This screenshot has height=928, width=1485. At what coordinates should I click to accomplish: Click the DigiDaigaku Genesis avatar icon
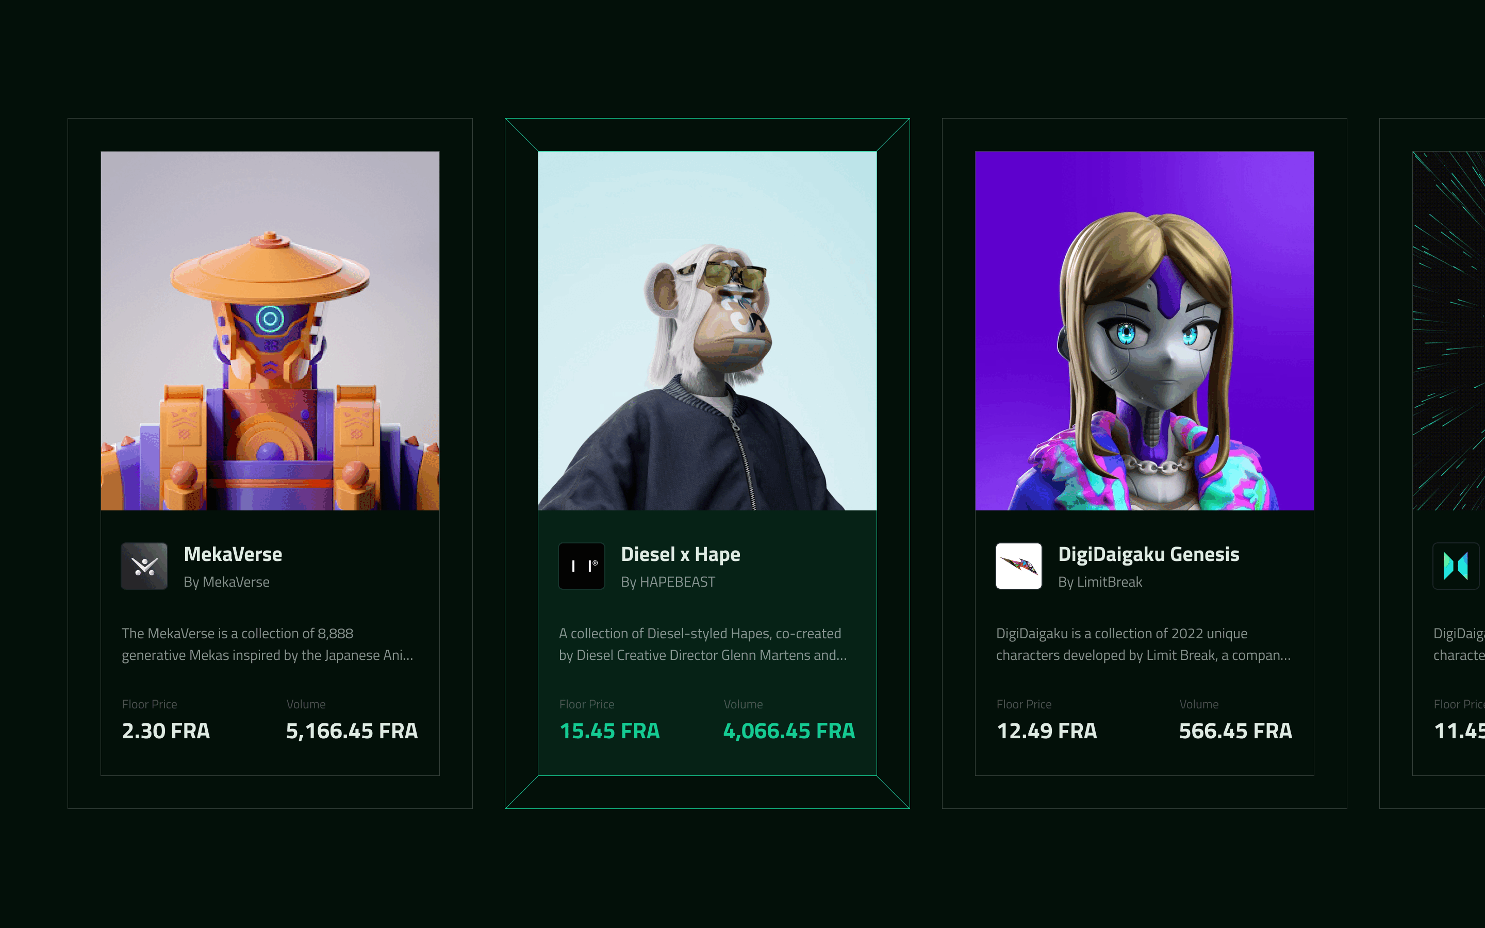click(1019, 566)
